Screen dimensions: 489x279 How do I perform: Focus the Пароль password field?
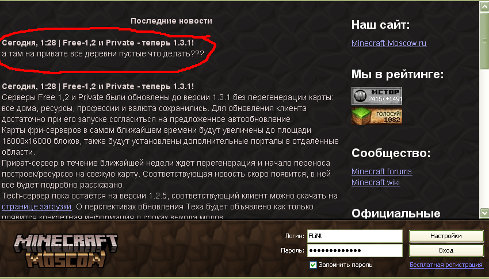pyautogui.click(x=354, y=250)
